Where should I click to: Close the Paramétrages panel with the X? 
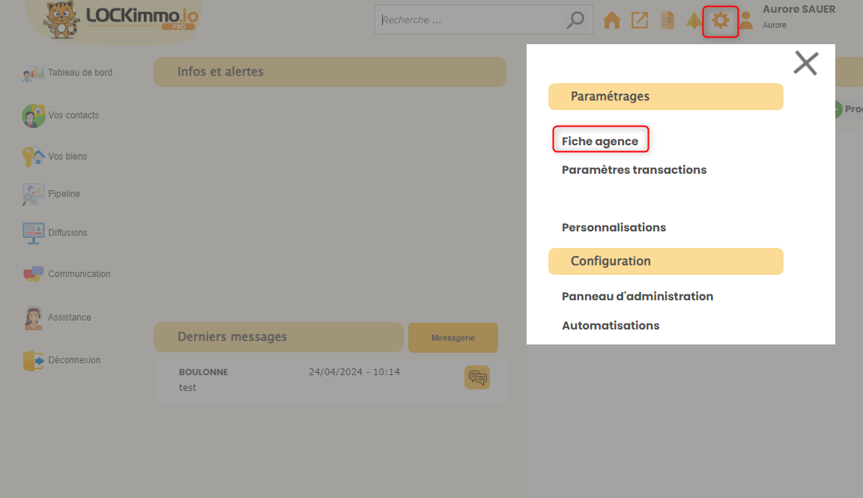click(806, 64)
